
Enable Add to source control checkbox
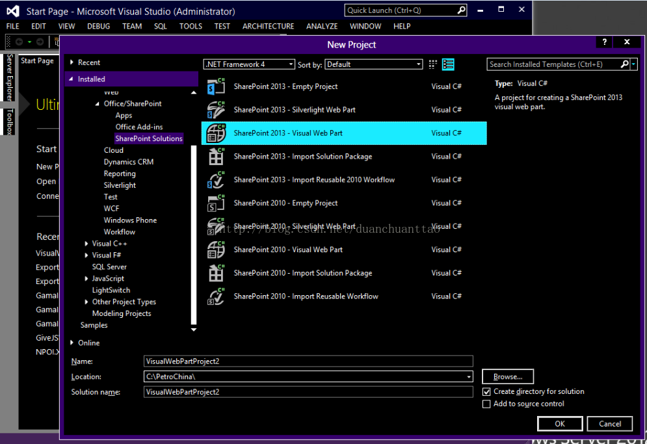(486, 404)
